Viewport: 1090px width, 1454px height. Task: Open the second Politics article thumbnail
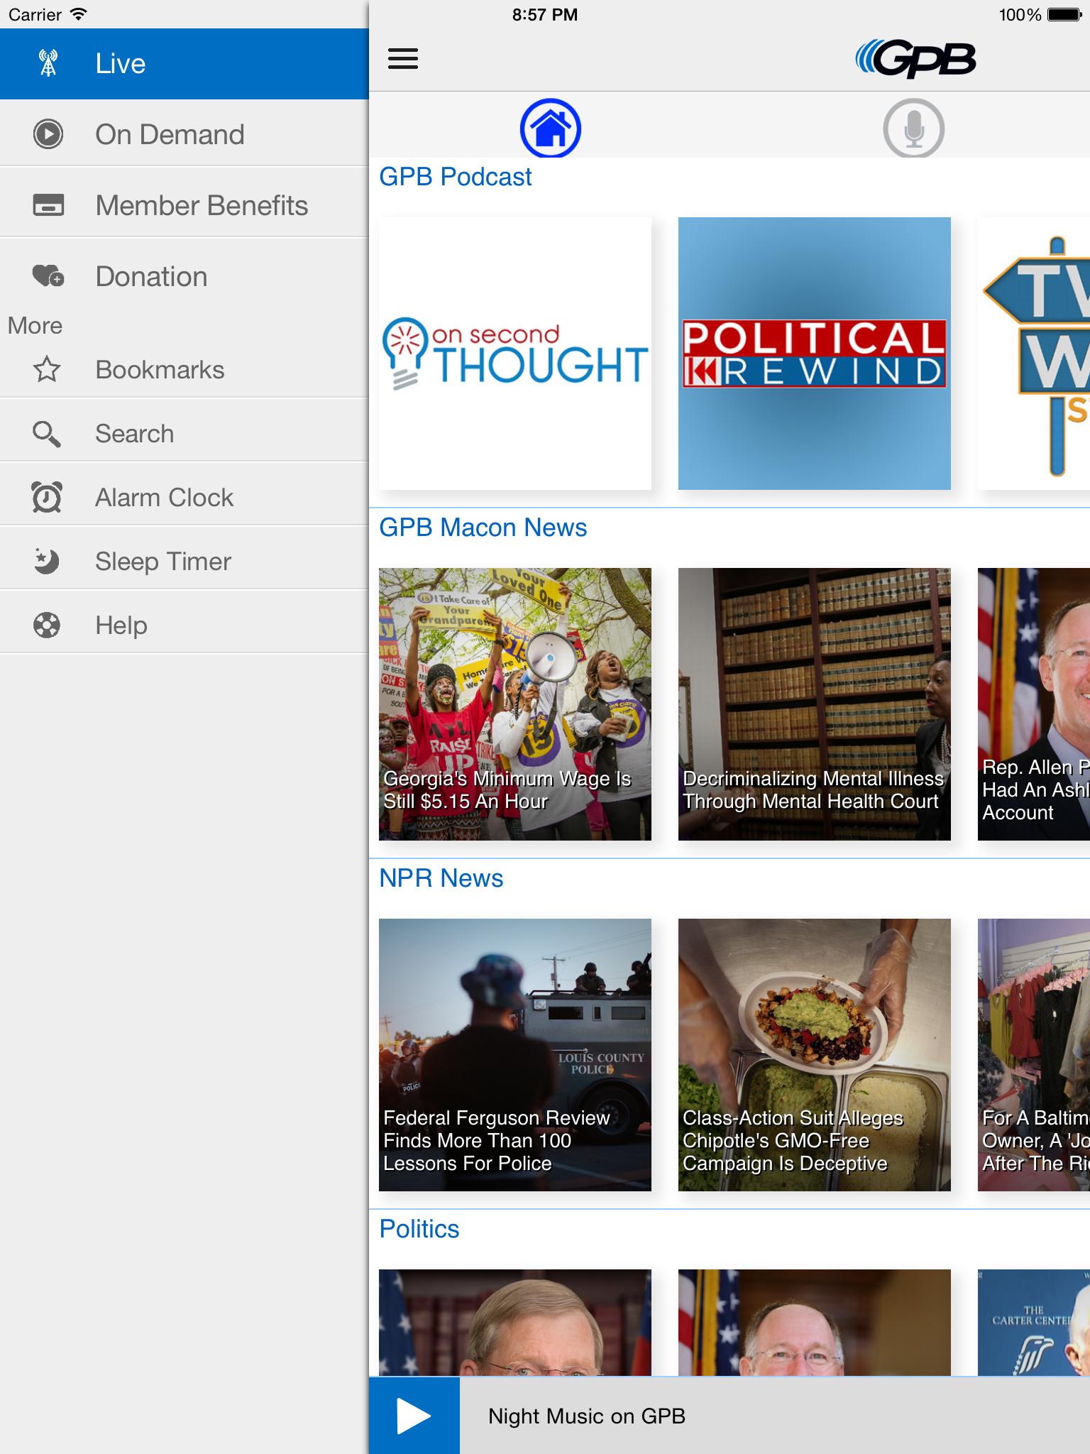tap(815, 1323)
